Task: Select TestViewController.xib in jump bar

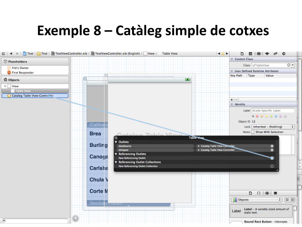Action: (x=69, y=53)
